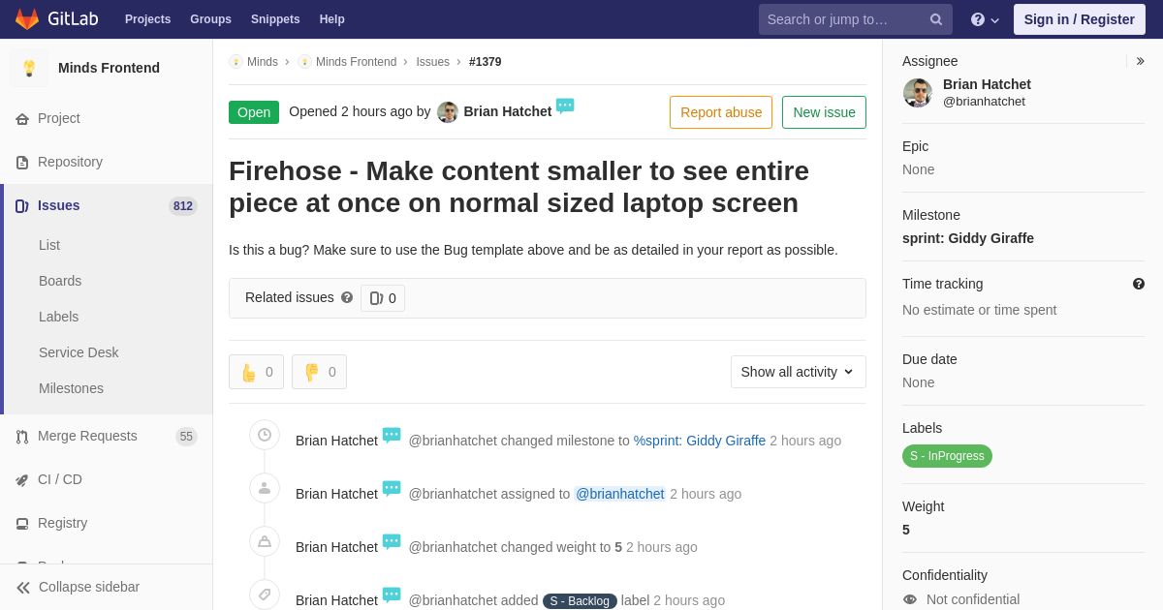Click the Related issues help icon

(x=347, y=297)
